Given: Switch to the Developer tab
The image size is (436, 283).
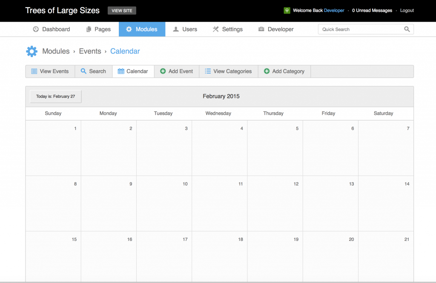Looking at the screenshot, I should 276,29.
